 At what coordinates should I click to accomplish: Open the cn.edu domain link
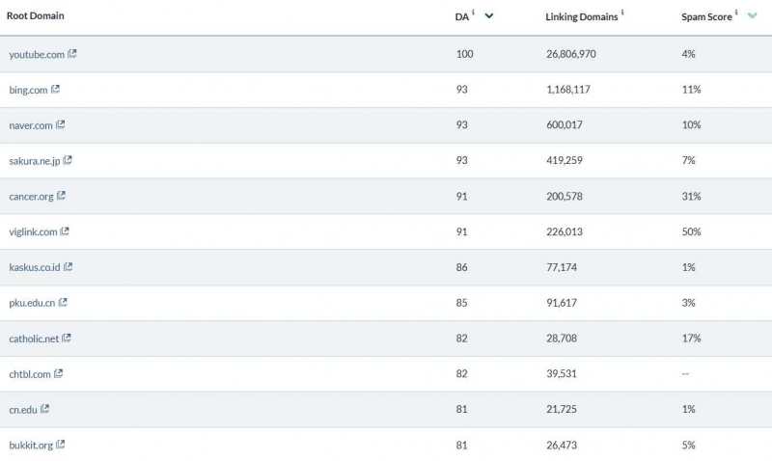coord(23,409)
